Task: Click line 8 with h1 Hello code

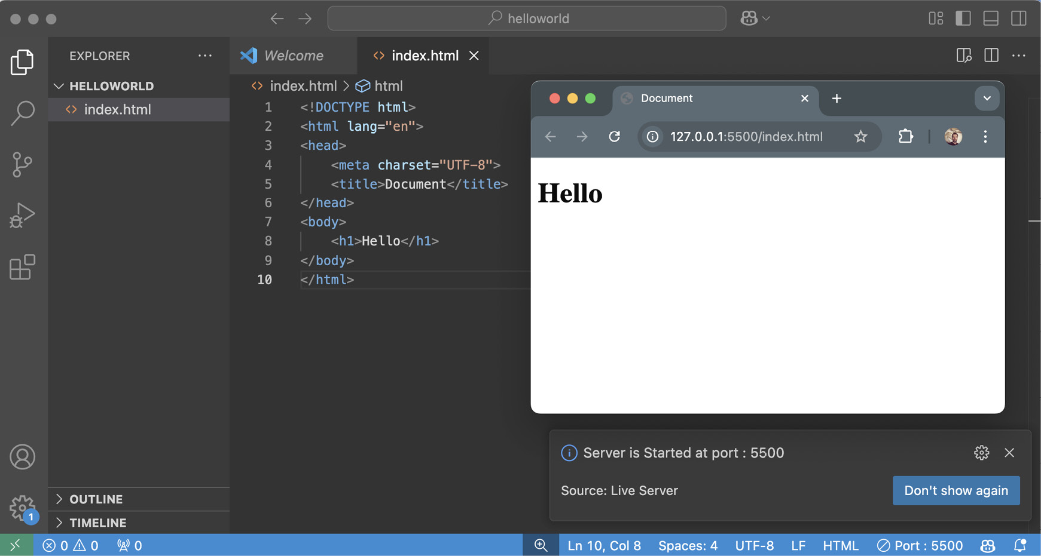Action: tap(384, 241)
